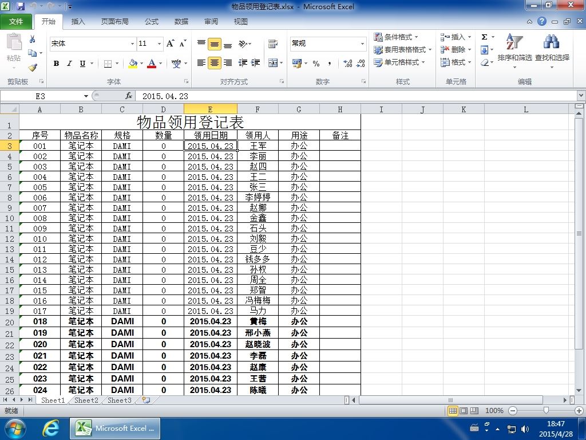Open the font name dropdown 宋体
This screenshot has height=440, width=586.
tap(132, 44)
